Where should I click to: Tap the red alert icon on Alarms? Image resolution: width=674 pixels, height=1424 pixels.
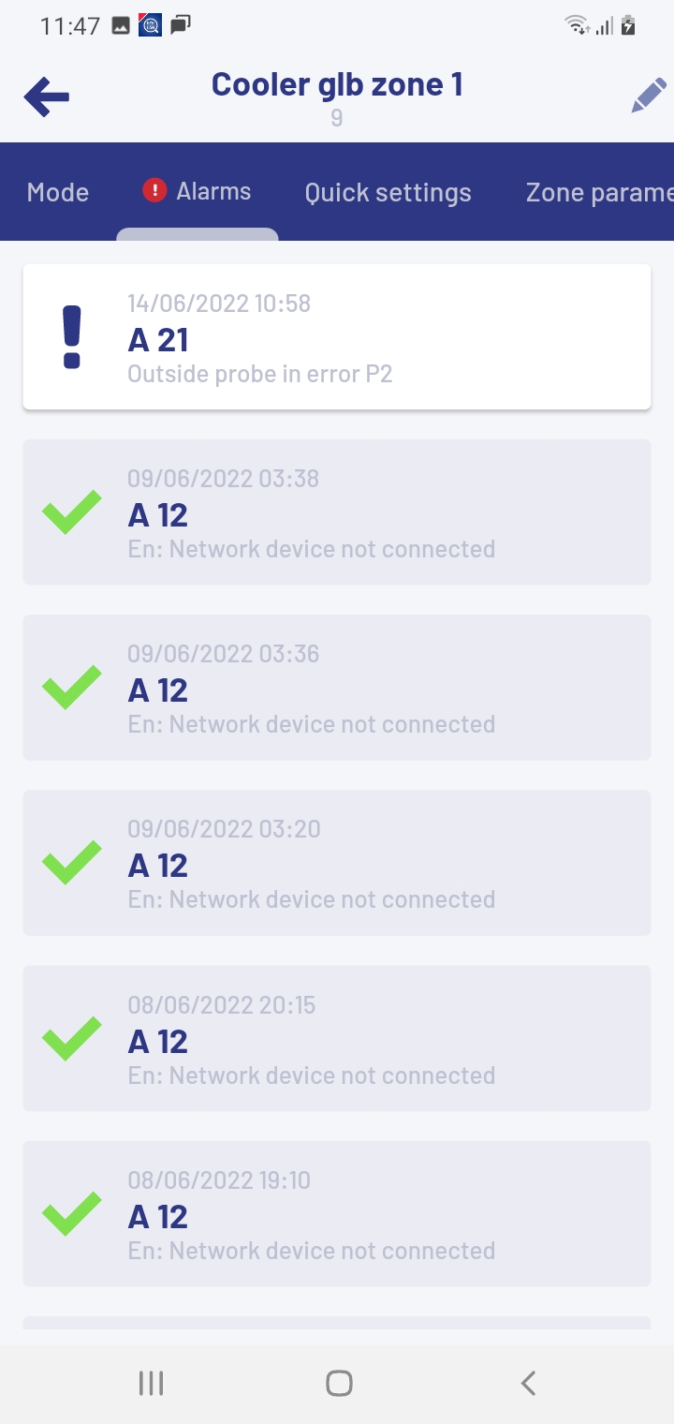point(154,191)
